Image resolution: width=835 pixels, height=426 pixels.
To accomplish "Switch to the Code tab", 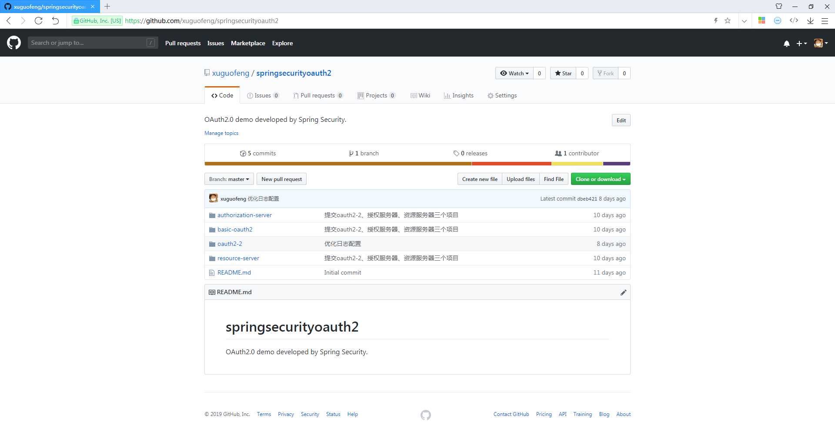I will click(222, 95).
